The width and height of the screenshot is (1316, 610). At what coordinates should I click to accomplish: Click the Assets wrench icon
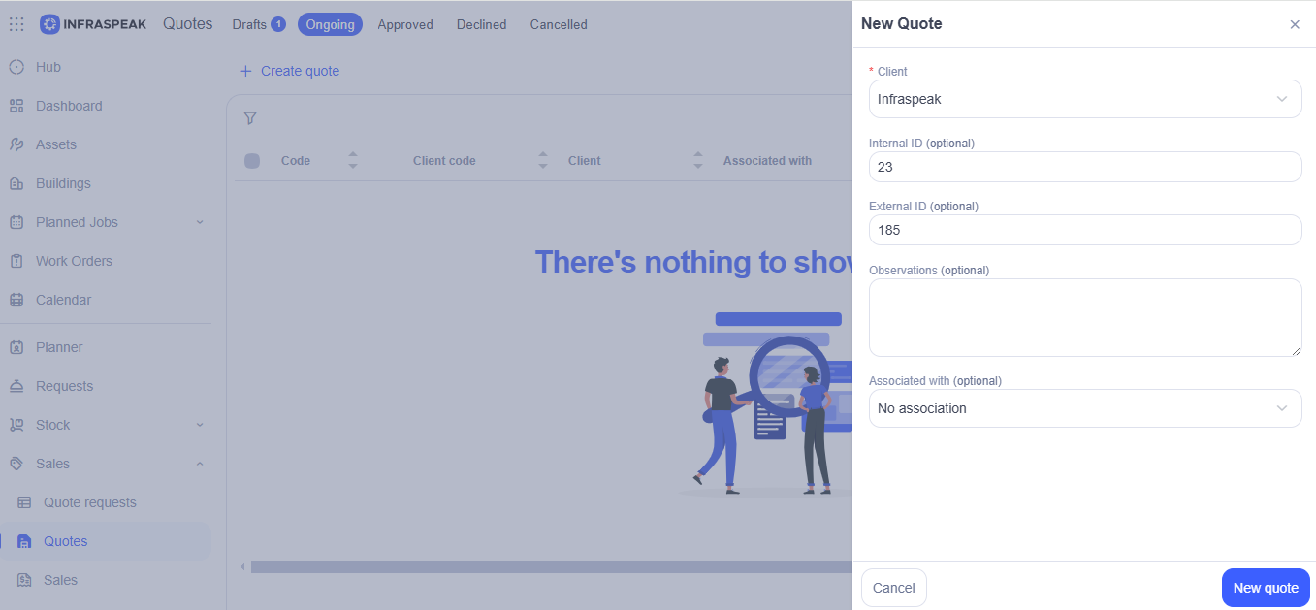[16, 144]
